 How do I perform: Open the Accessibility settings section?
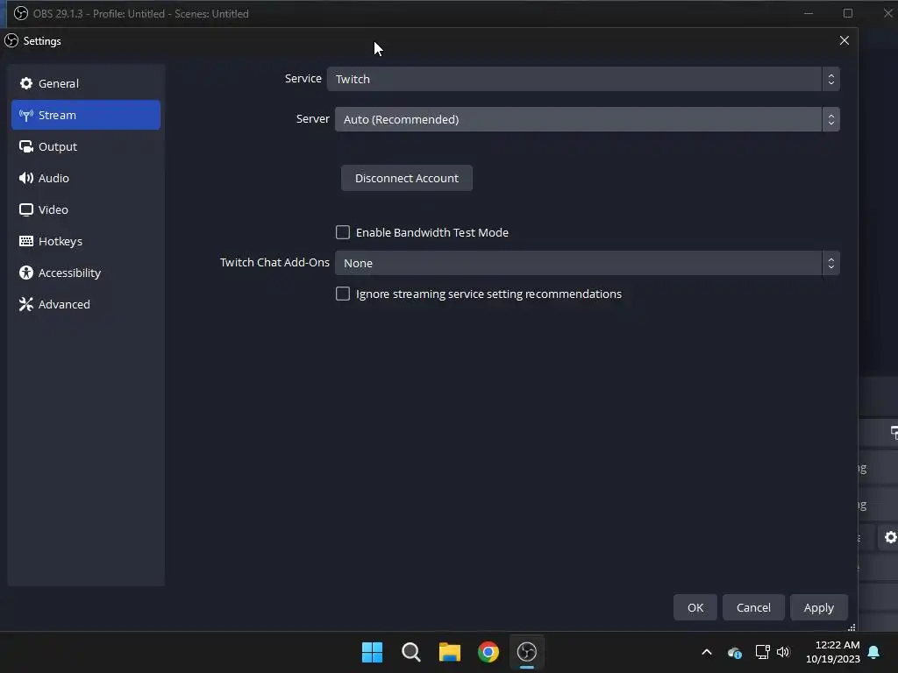(86, 273)
